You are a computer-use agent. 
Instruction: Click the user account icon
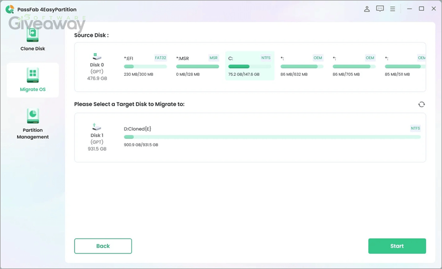point(367,9)
